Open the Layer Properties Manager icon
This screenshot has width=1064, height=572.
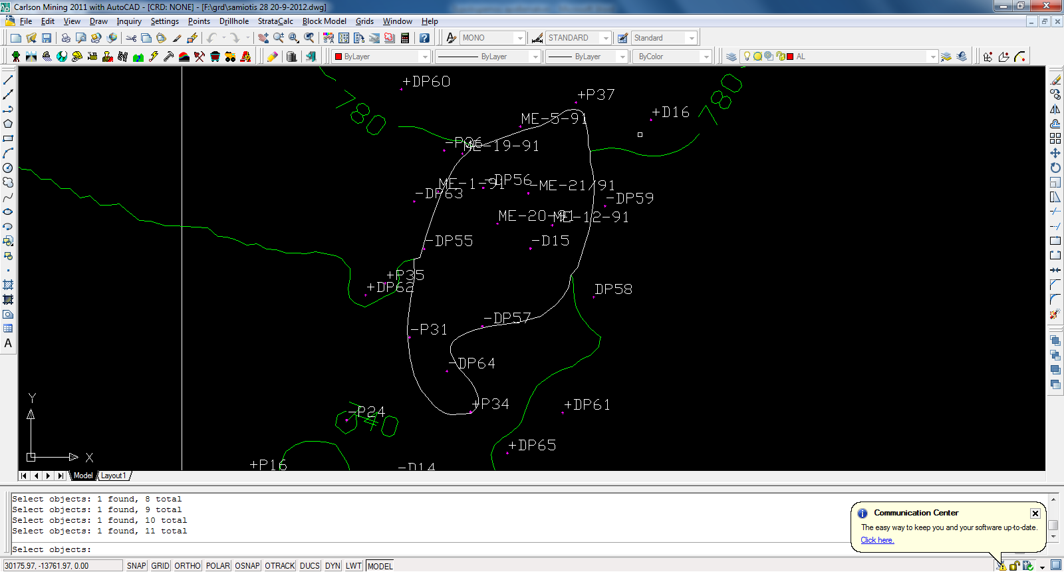[x=731, y=57]
